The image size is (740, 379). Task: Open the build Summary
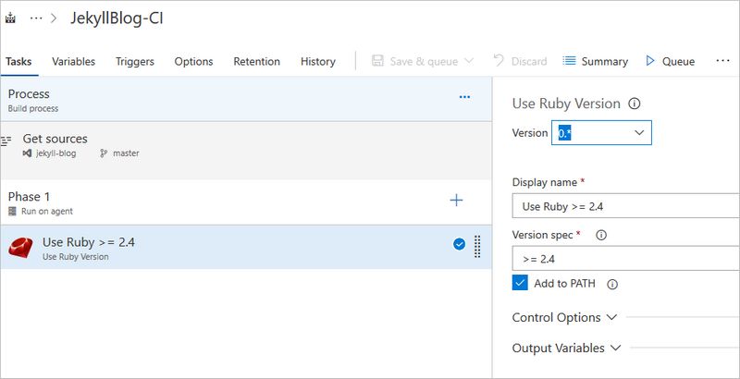click(x=596, y=62)
